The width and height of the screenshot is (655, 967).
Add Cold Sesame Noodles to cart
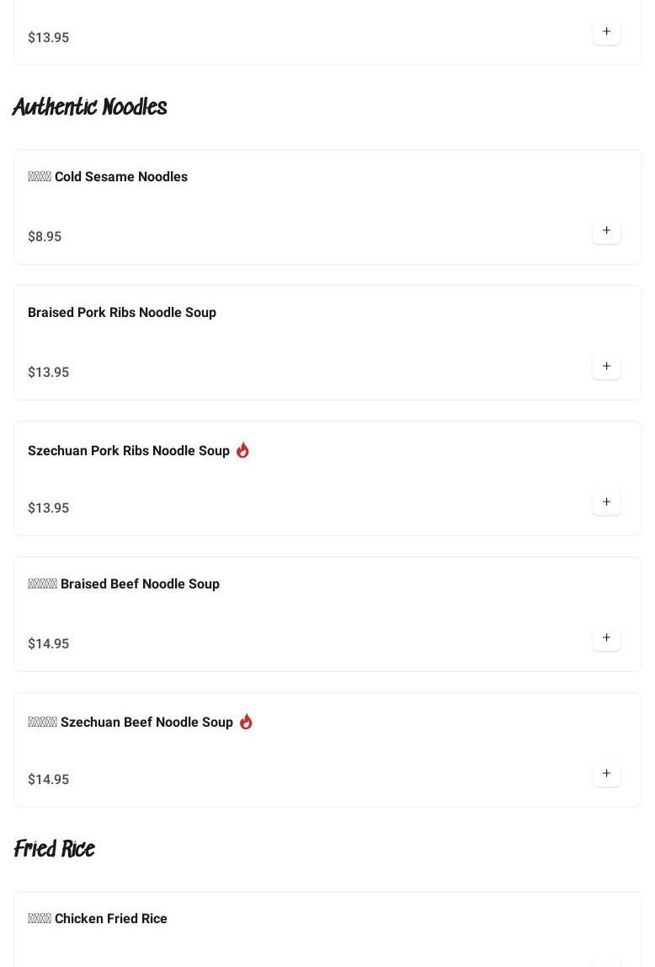(606, 230)
